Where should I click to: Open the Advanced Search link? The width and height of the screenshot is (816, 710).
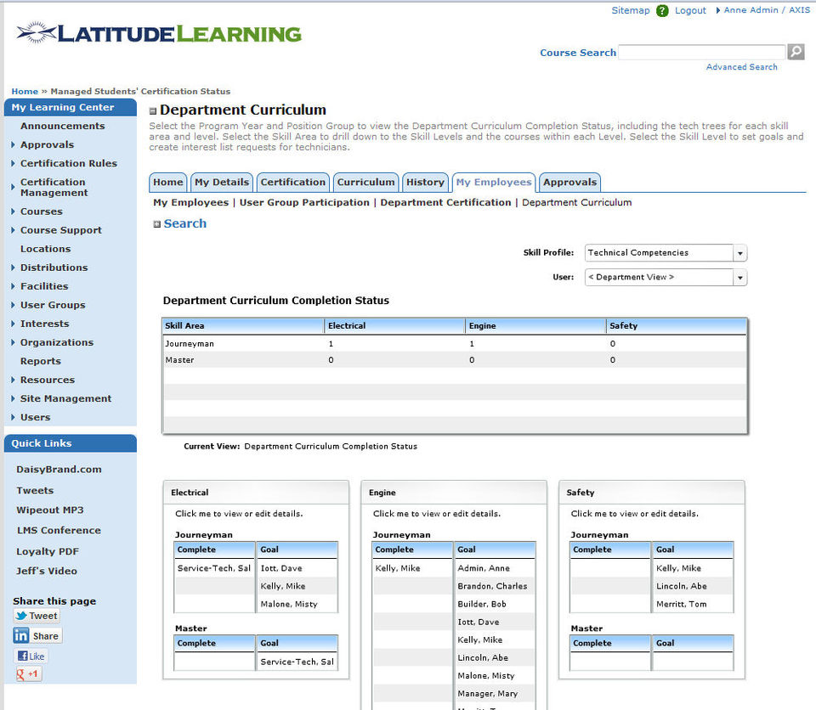(x=741, y=67)
